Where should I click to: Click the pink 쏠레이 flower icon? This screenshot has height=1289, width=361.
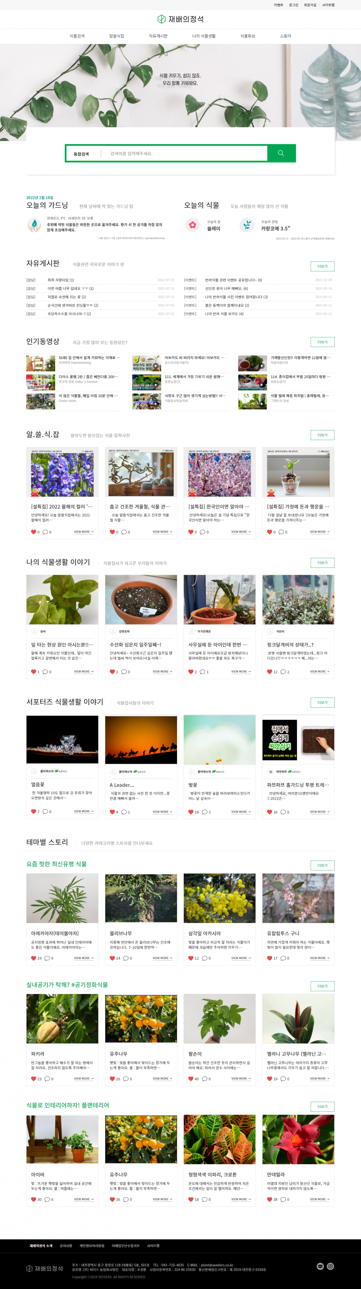click(x=193, y=225)
